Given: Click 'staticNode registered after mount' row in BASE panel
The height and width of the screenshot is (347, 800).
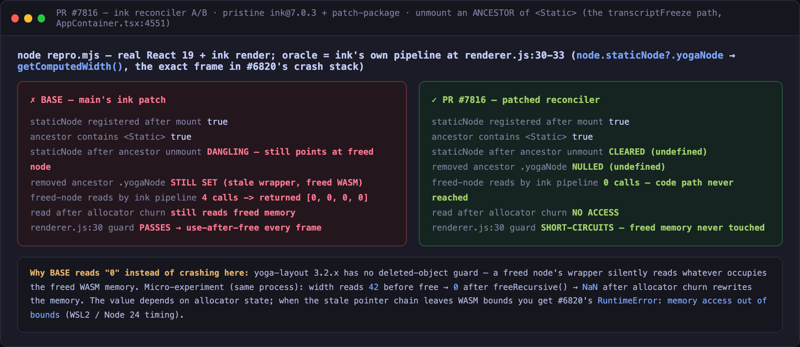Looking at the screenshot, I should [129, 122].
